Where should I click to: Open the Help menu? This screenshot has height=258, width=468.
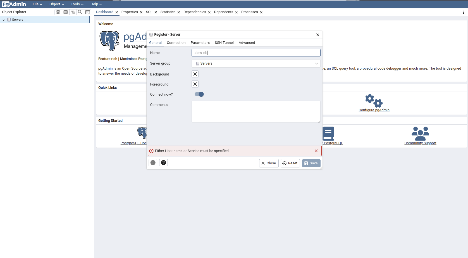coord(96,4)
